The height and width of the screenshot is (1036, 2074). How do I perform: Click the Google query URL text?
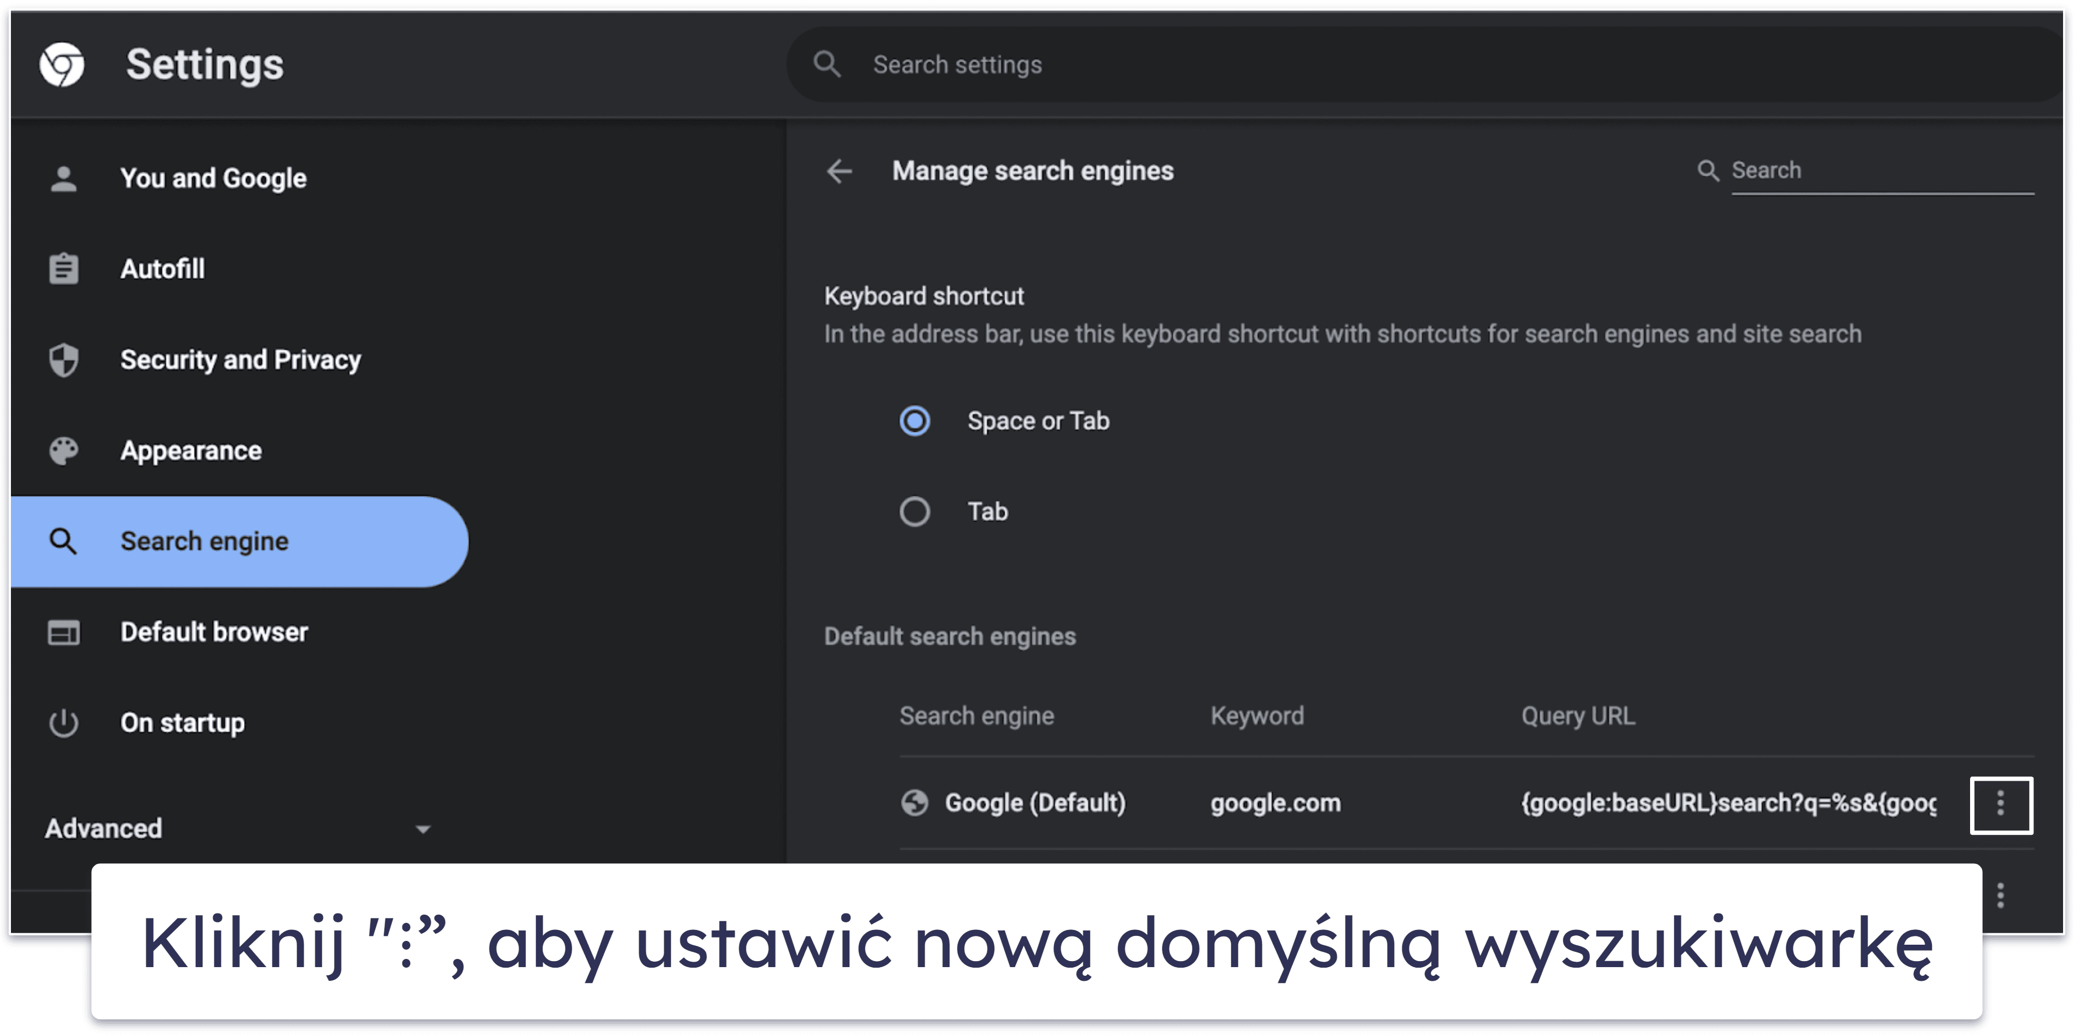tap(1728, 803)
